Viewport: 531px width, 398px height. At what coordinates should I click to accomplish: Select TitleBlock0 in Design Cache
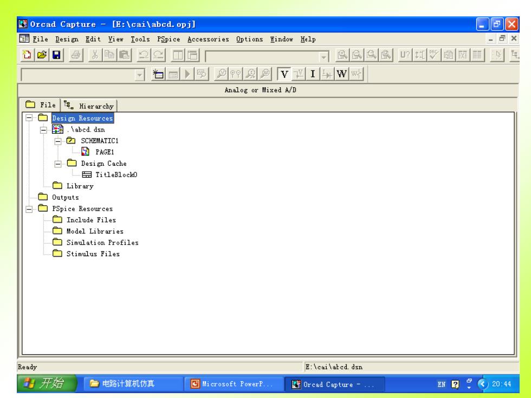click(116, 174)
